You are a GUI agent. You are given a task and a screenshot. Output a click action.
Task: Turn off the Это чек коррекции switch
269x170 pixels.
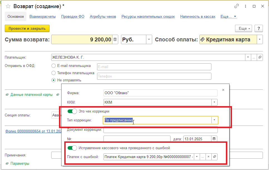click(72, 111)
